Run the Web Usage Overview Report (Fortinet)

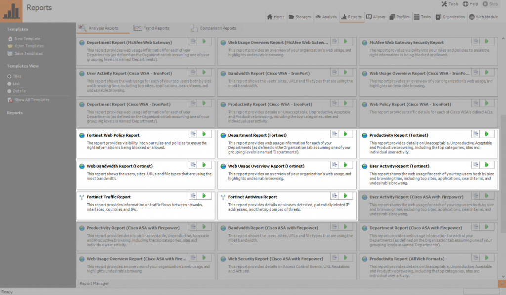[345, 165]
